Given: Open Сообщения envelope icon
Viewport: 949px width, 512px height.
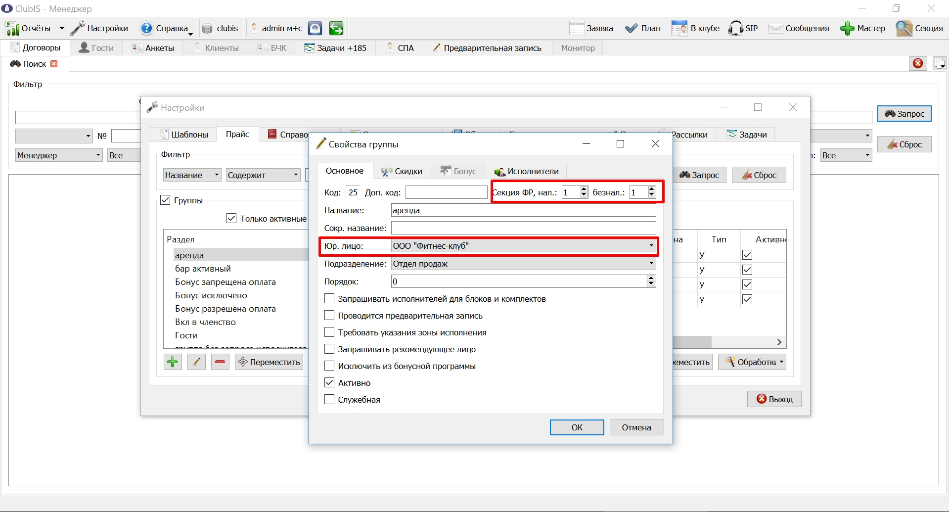Looking at the screenshot, I should 775,28.
